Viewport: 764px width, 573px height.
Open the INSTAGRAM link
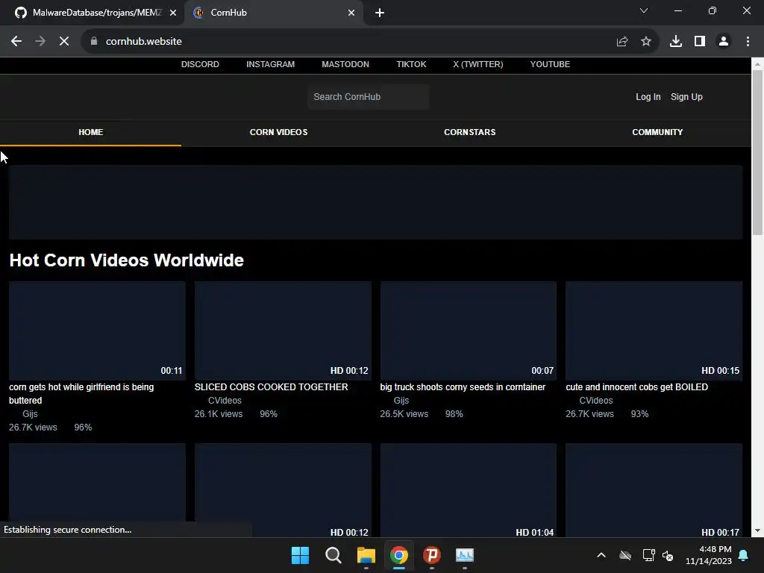click(x=270, y=64)
